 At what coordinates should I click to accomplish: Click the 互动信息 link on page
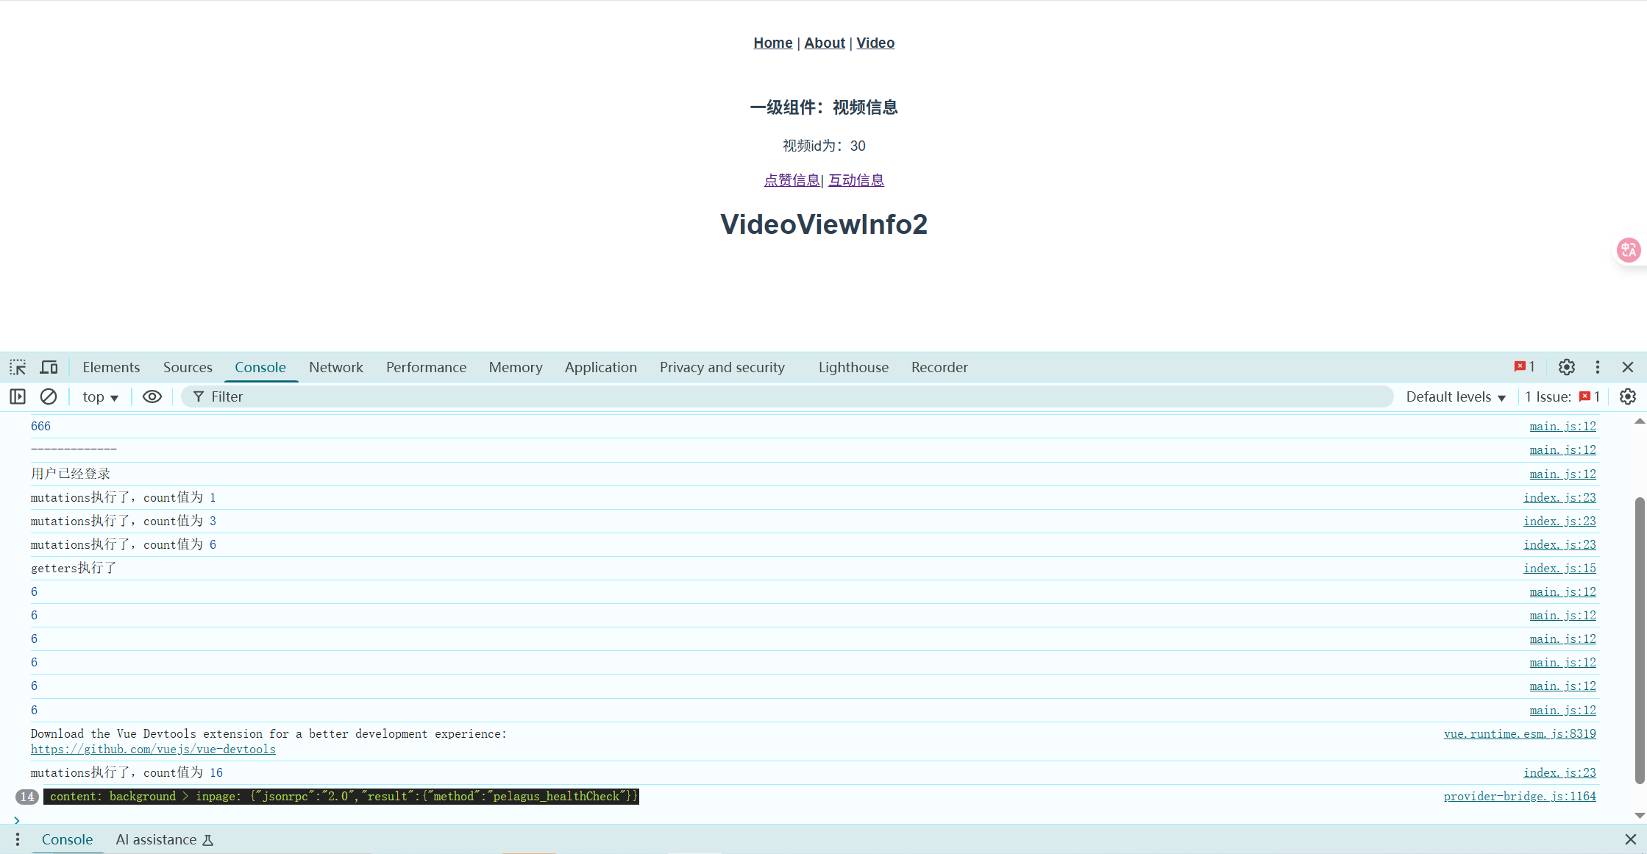click(856, 180)
